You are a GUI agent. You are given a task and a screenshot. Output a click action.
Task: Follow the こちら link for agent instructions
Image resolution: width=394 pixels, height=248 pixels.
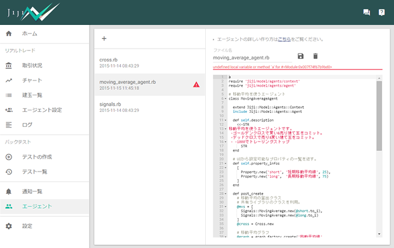coord(284,39)
